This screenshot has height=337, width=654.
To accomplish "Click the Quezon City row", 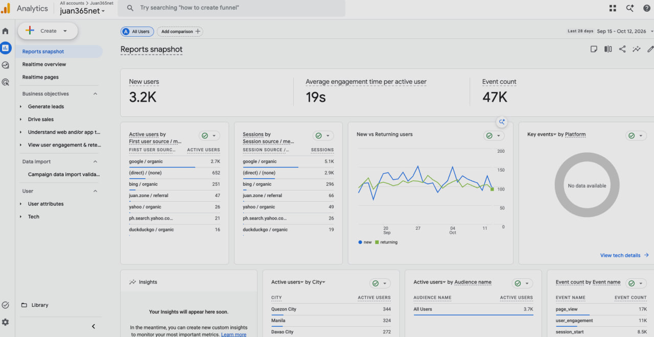I will click(331, 309).
